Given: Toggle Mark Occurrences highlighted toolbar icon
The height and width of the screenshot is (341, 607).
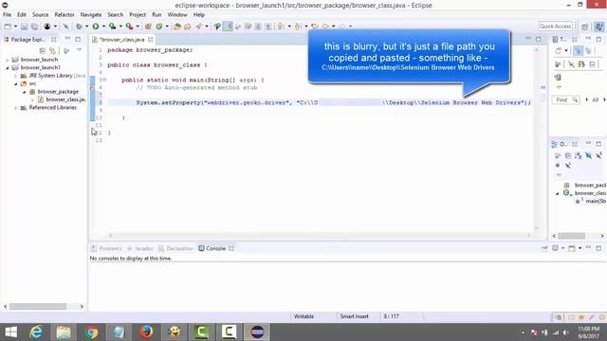Looking at the screenshot, I should [x=228, y=27].
